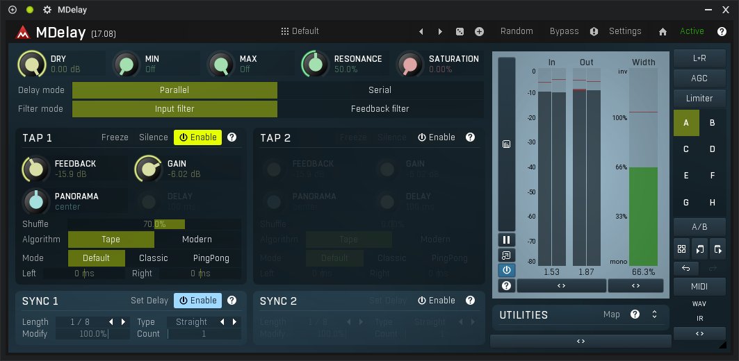Click the Random button

click(517, 31)
